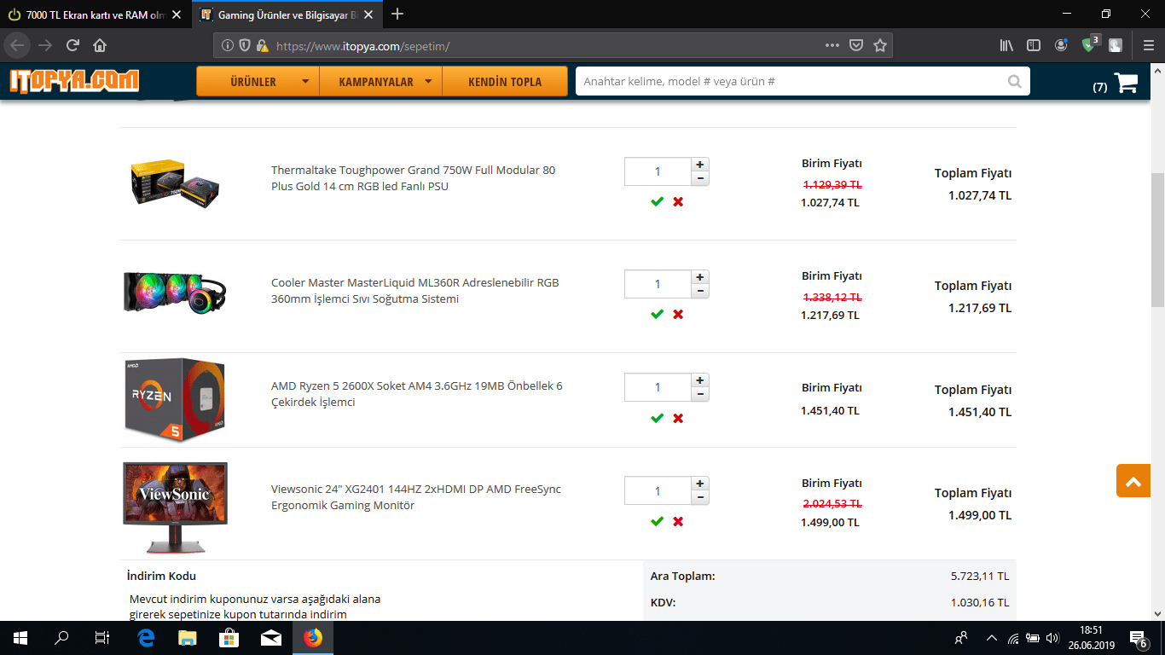Decrease quantity of Thermaltake Toughpower PSU

[x=700, y=178]
